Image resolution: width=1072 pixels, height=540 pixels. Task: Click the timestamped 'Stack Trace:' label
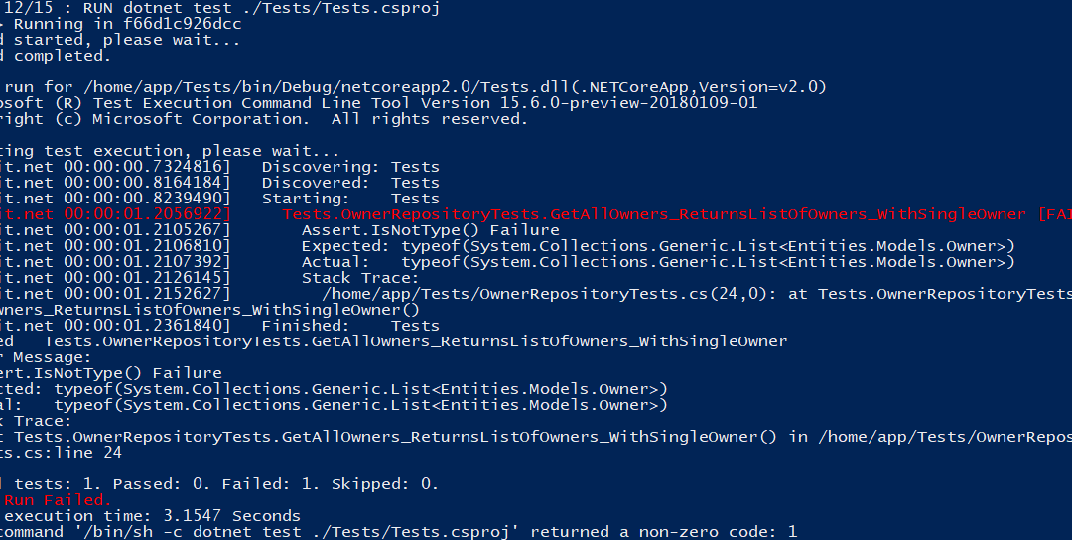click(360, 278)
